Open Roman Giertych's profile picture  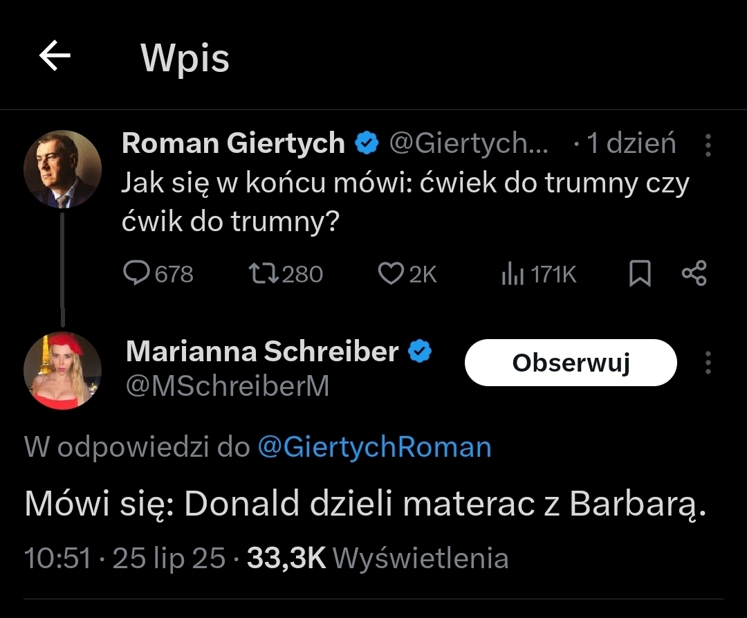pyautogui.click(x=62, y=170)
